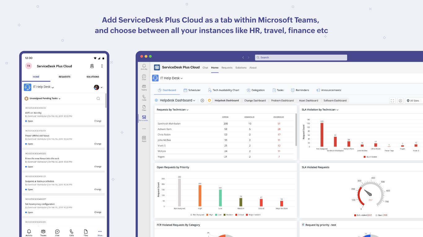The image size is (423, 237).
Task: Open Chat in the desktop Teams sidebar
Action: coord(144,77)
